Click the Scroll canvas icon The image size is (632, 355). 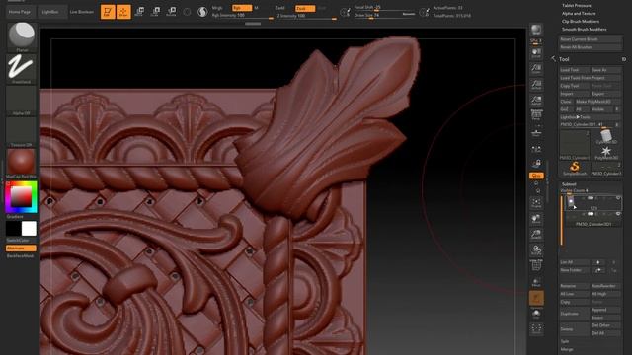pos(536,53)
